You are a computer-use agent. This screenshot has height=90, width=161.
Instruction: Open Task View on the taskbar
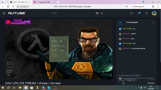(14, 88)
